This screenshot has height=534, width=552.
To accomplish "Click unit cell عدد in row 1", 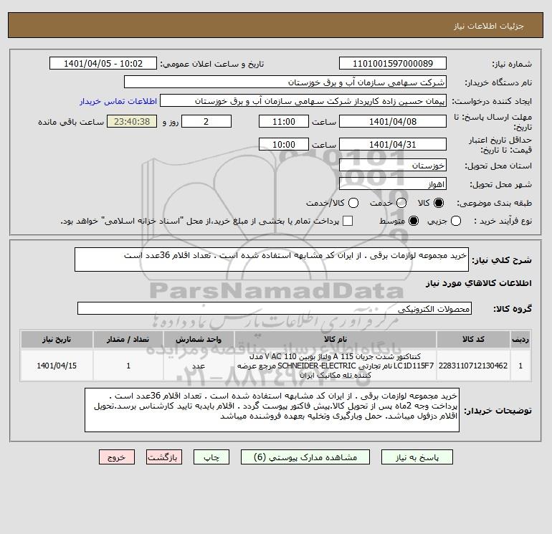I will coord(199,366).
